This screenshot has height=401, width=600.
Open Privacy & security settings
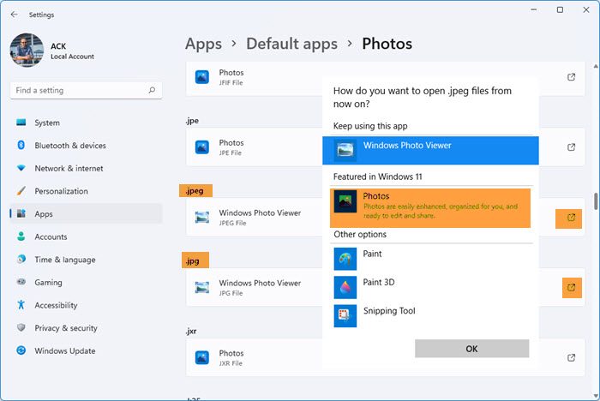click(x=66, y=328)
